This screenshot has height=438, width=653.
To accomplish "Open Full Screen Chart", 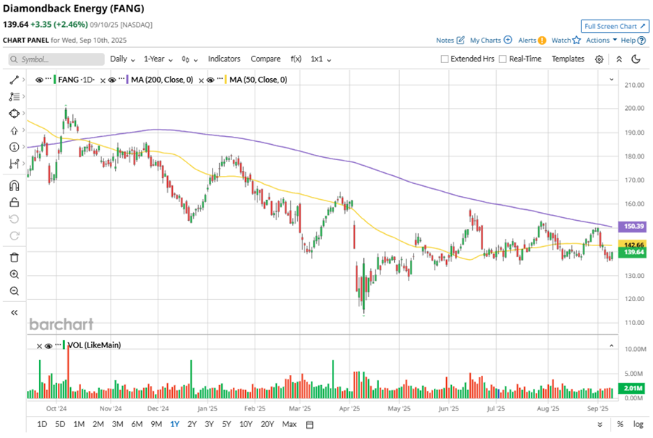I will coord(615,26).
